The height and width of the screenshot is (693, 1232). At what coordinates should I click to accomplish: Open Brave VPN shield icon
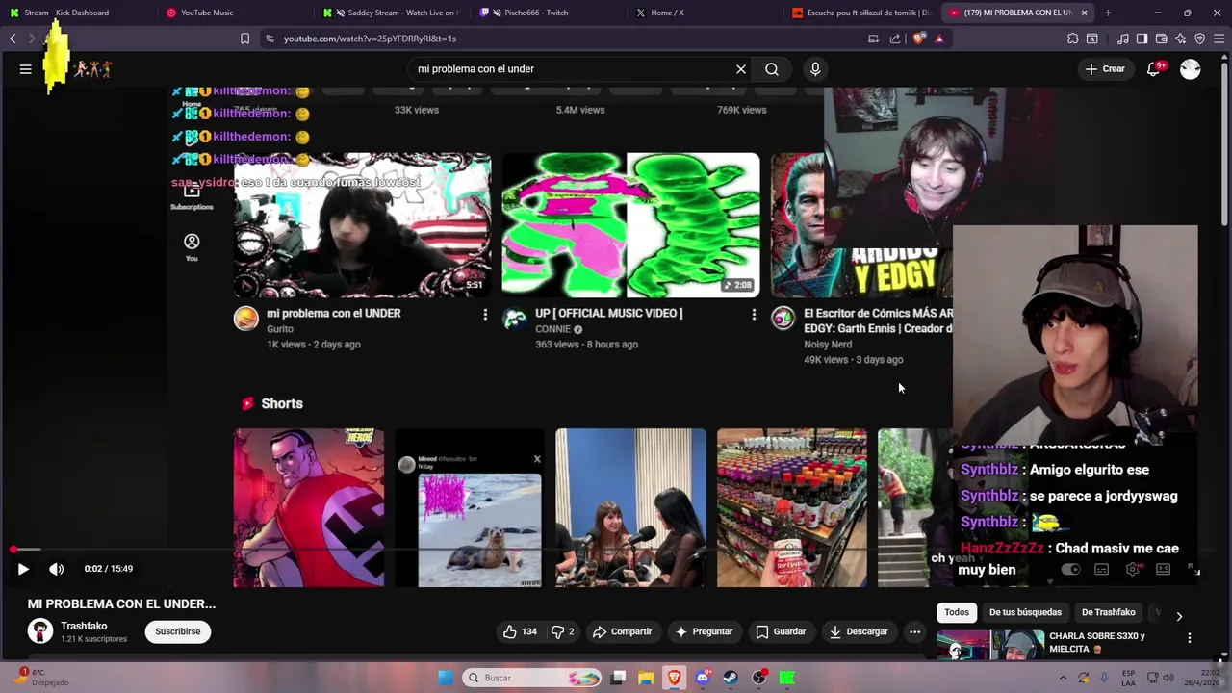(x=1200, y=38)
